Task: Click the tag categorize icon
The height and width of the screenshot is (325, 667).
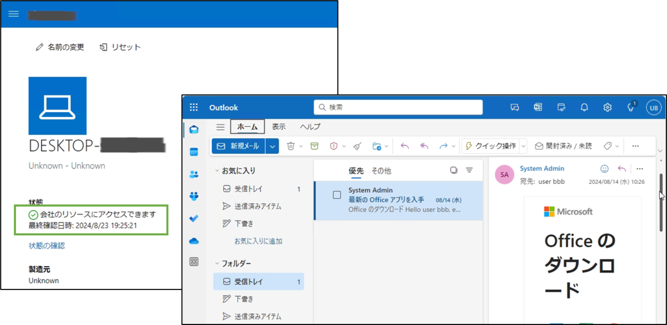Action: click(x=608, y=146)
